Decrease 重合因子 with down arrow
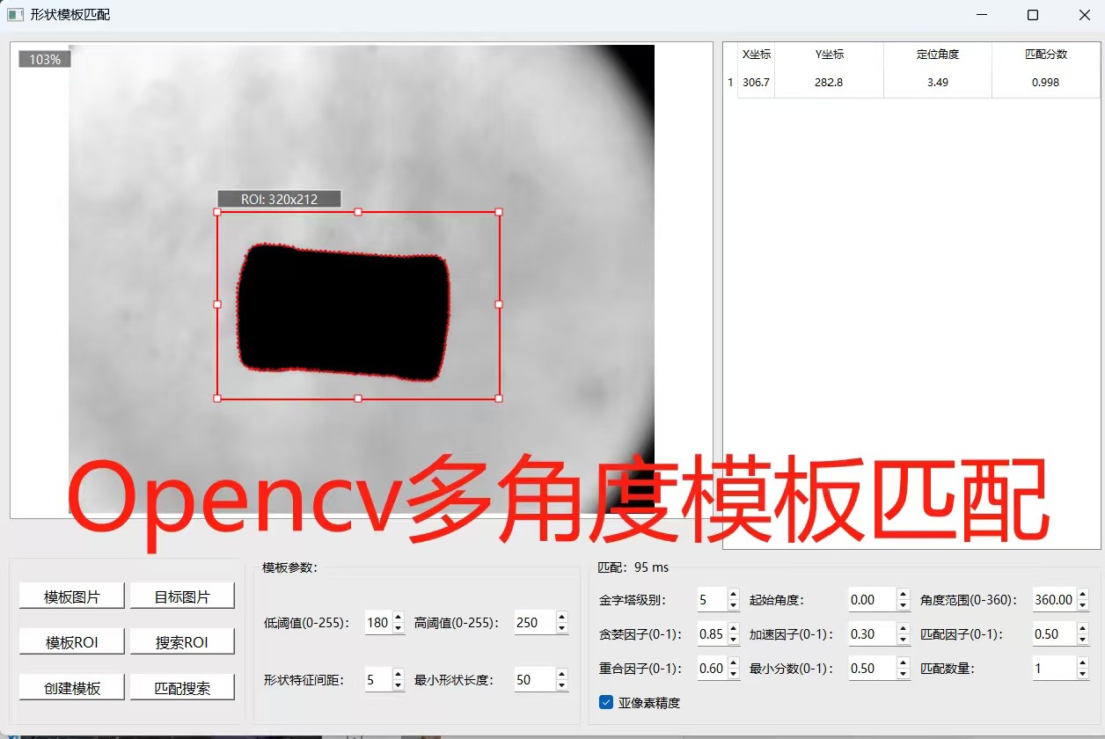Viewport: 1105px width, 739px height. click(x=734, y=674)
